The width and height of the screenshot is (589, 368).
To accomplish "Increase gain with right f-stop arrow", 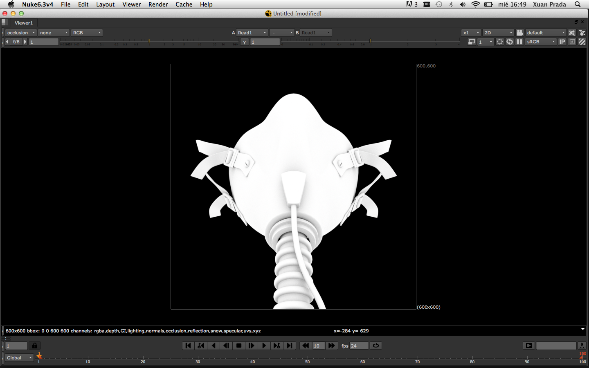I will pos(25,42).
